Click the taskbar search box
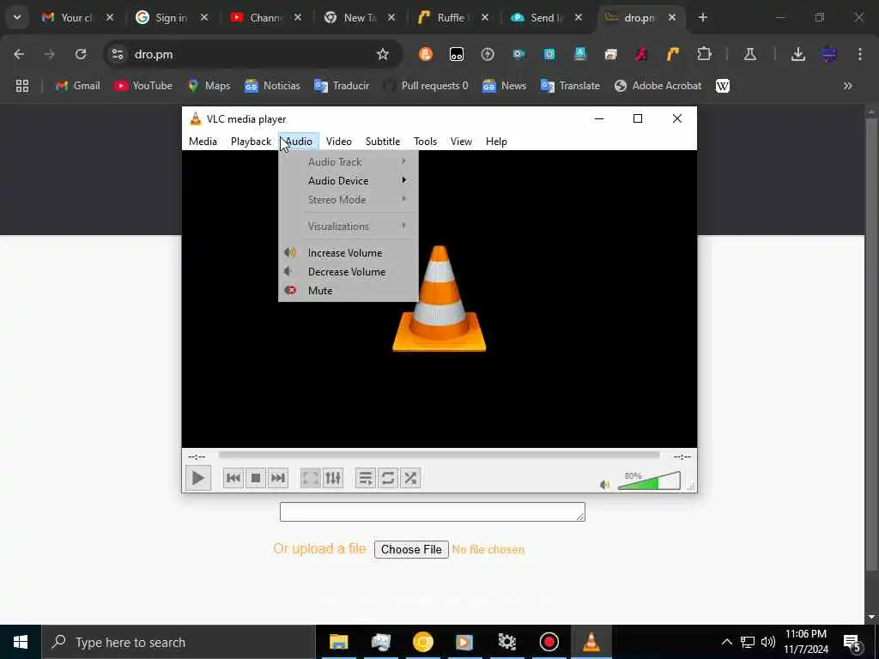 (179, 642)
